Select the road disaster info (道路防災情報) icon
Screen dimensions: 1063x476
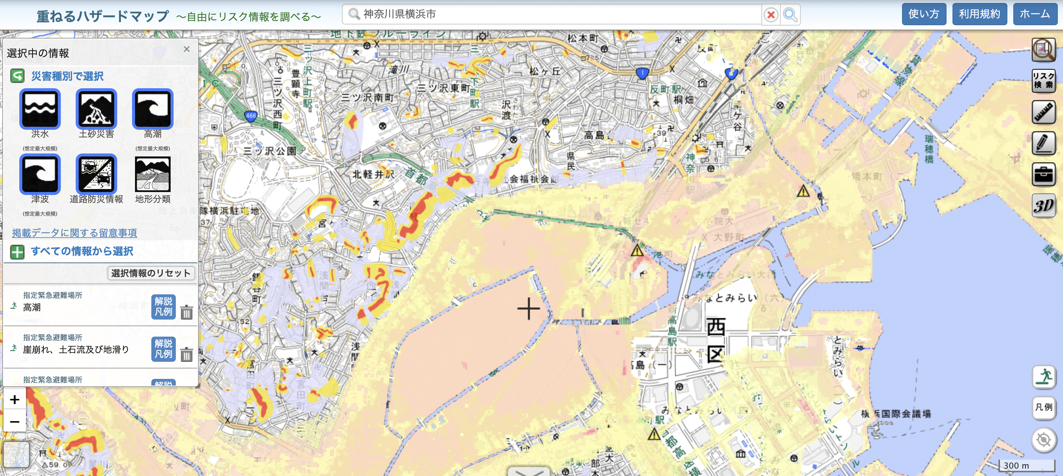pyautogui.click(x=96, y=174)
